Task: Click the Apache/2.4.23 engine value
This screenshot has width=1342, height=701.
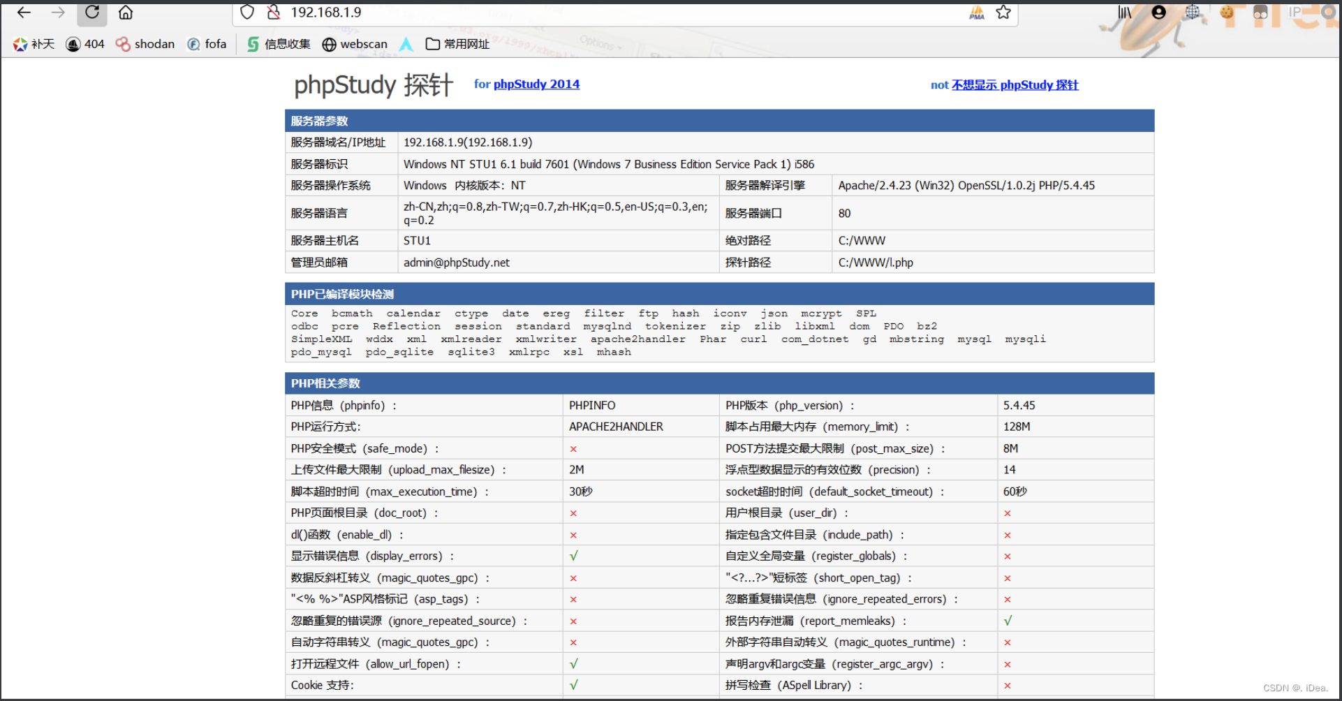Action: [966, 186]
